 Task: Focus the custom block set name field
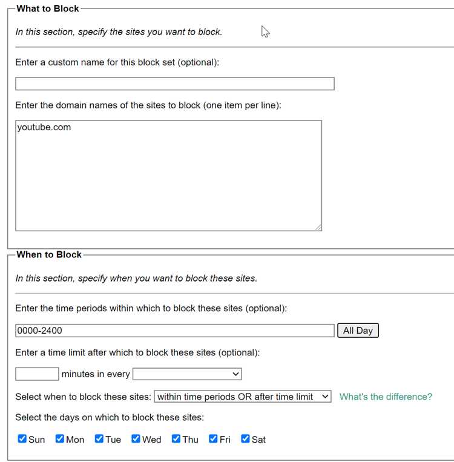[x=174, y=84]
